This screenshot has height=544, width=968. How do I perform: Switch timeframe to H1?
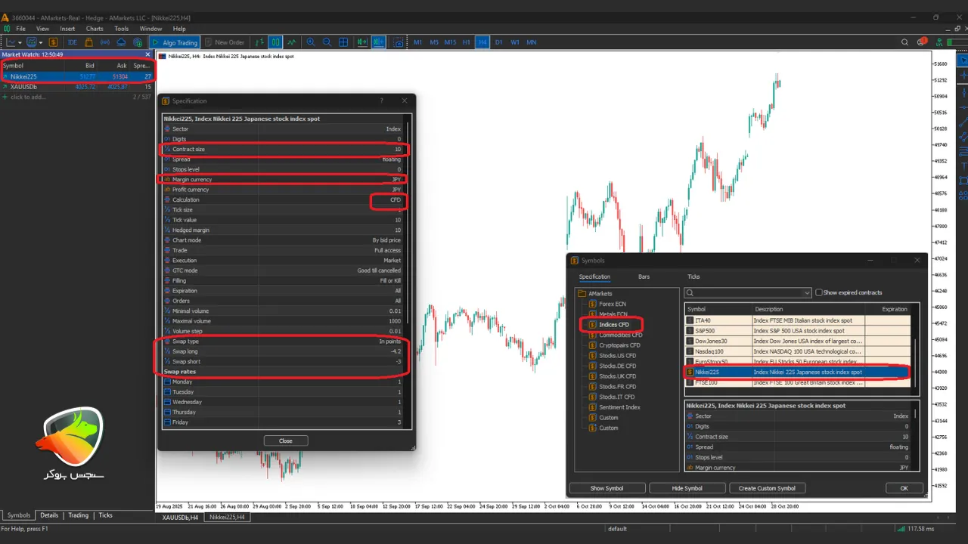click(466, 42)
